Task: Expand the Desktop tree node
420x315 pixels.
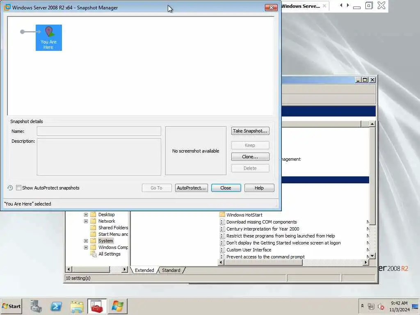Action: point(86,215)
